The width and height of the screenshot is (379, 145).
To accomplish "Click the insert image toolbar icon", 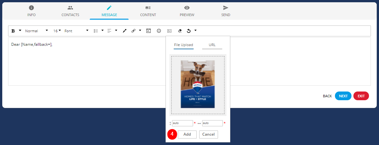I will pos(169,31).
